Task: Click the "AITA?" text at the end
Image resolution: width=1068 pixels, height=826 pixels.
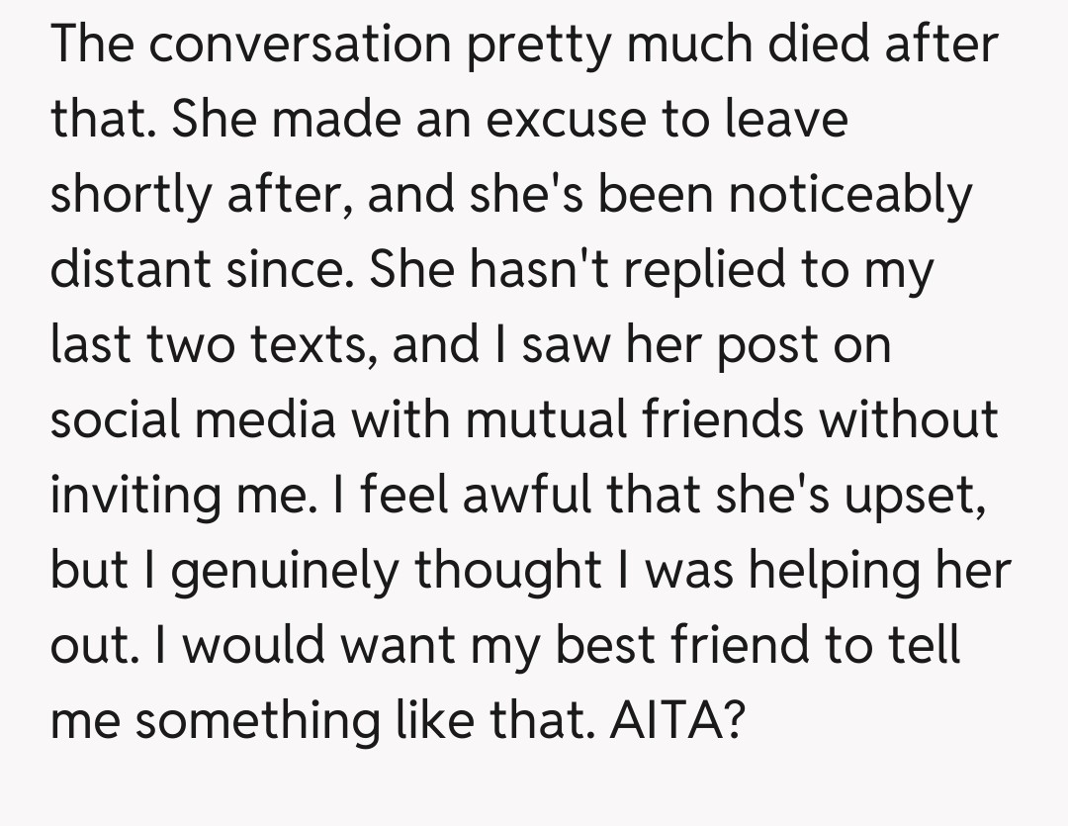Action: [676, 719]
